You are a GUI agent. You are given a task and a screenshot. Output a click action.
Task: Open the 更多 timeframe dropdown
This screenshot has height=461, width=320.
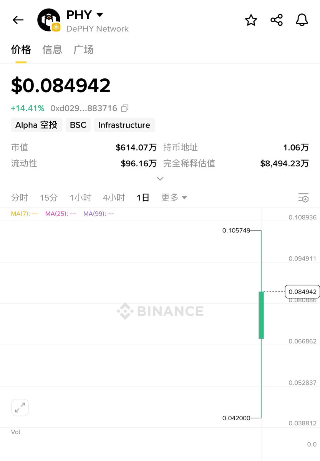tap(174, 197)
